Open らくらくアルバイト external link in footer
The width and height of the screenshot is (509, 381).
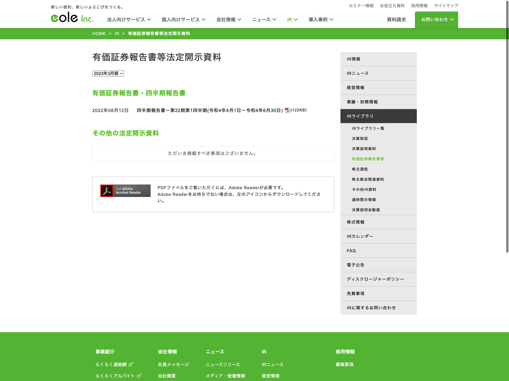pyautogui.click(x=118, y=376)
